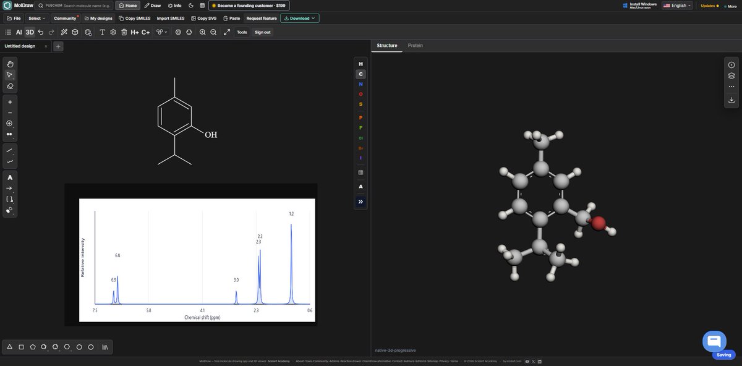Open the settings gear in toolbar

pos(113,32)
